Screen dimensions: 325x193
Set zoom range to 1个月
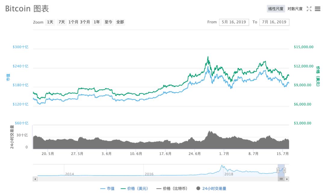click(x=73, y=22)
